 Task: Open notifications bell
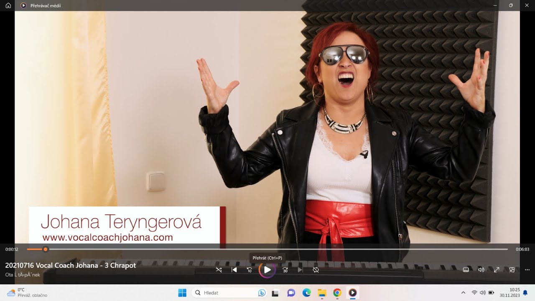(525, 293)
